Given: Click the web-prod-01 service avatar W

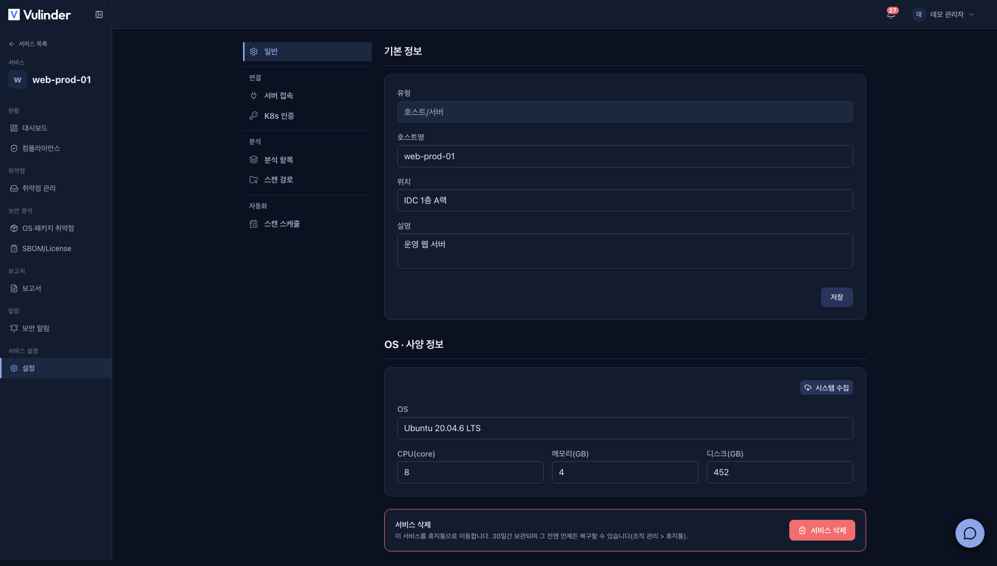Looking at the screenshot, I should click(x=18, y=80).
